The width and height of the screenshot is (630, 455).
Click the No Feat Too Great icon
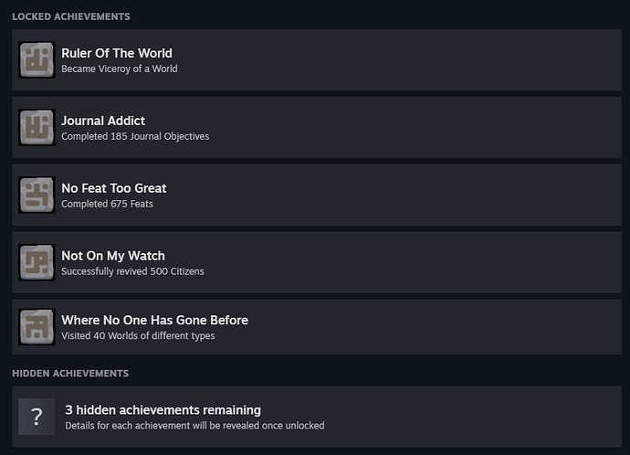(37, 195)
